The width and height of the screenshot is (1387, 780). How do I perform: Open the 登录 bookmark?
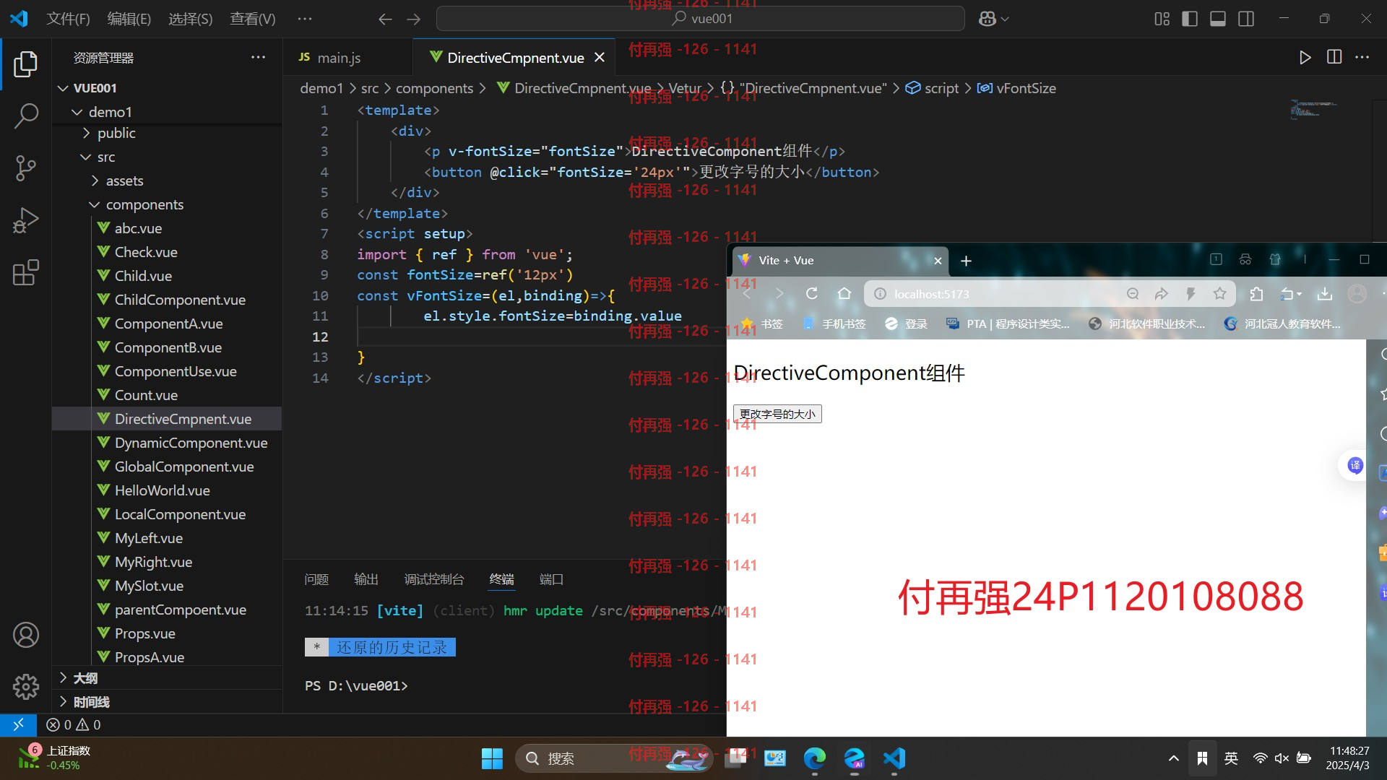point(906,324)
